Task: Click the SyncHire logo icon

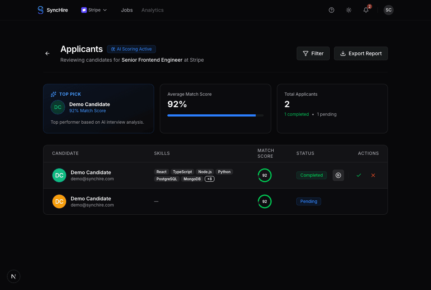Action: [x=41, y=10]
